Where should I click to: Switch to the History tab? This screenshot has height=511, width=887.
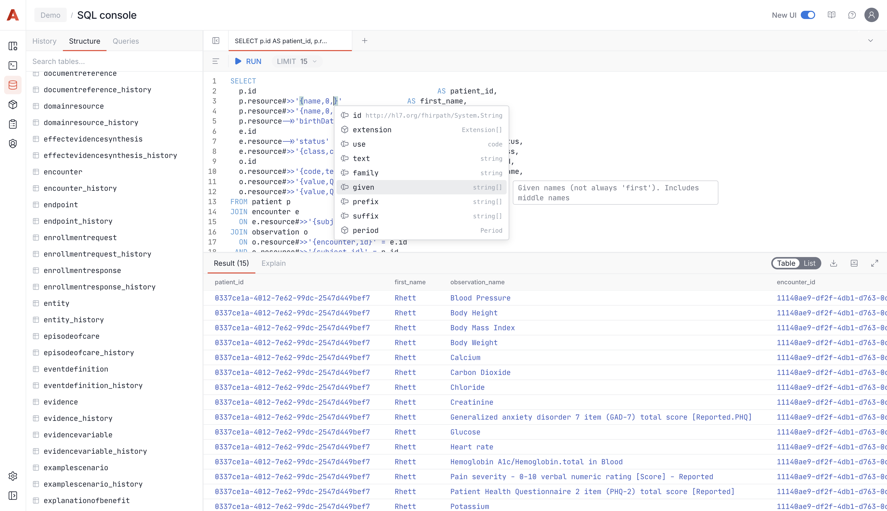point(44,41)
